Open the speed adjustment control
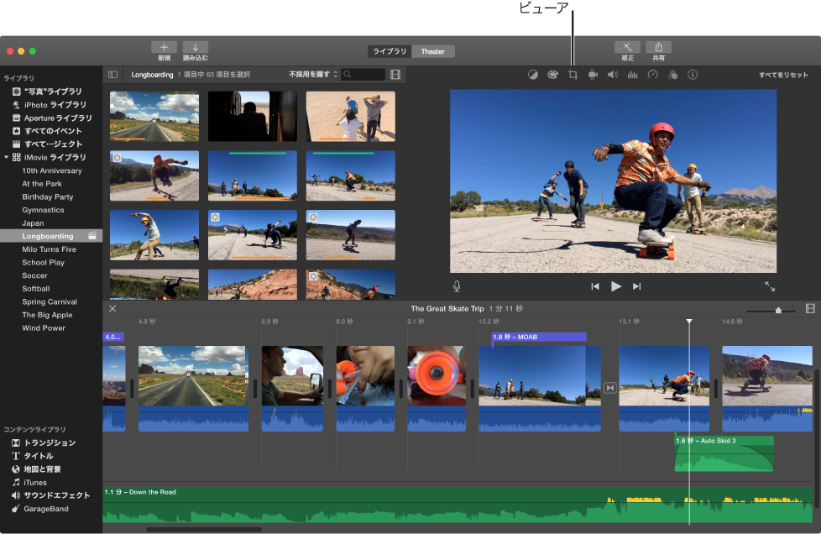This screenshot has height=534, width=821. [x=652, y=75]
